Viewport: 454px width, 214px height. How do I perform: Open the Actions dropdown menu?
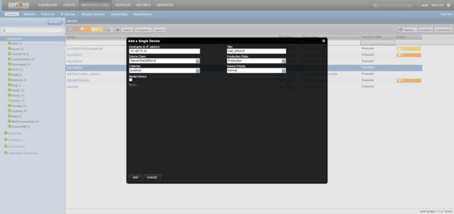[x=426, y=30]
